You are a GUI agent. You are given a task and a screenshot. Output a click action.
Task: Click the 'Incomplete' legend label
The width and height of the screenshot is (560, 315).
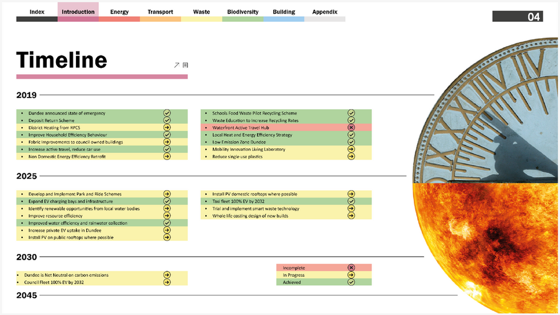(x=294, y=268)
